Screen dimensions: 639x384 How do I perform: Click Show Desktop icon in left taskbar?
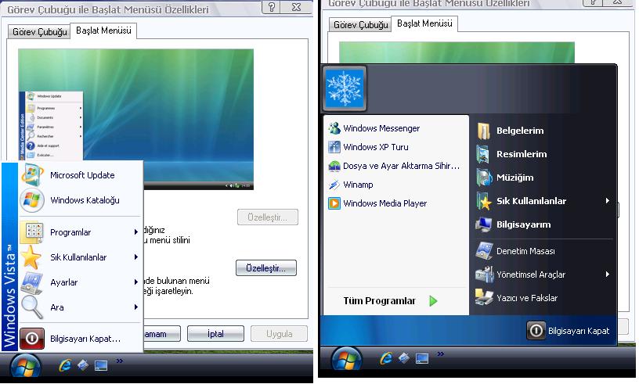coord(101,365)
